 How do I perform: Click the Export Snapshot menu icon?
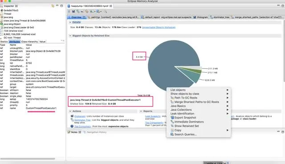click(172, 118)
